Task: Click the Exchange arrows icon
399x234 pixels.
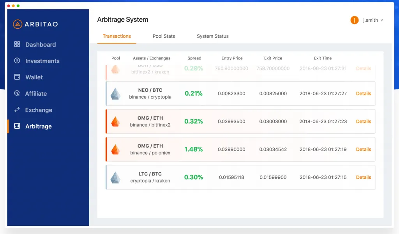Action: pos(17,110)
